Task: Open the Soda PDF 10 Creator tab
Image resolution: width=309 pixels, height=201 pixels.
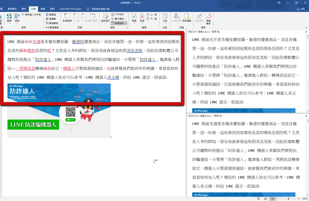Action: click(x=70, y=9)
